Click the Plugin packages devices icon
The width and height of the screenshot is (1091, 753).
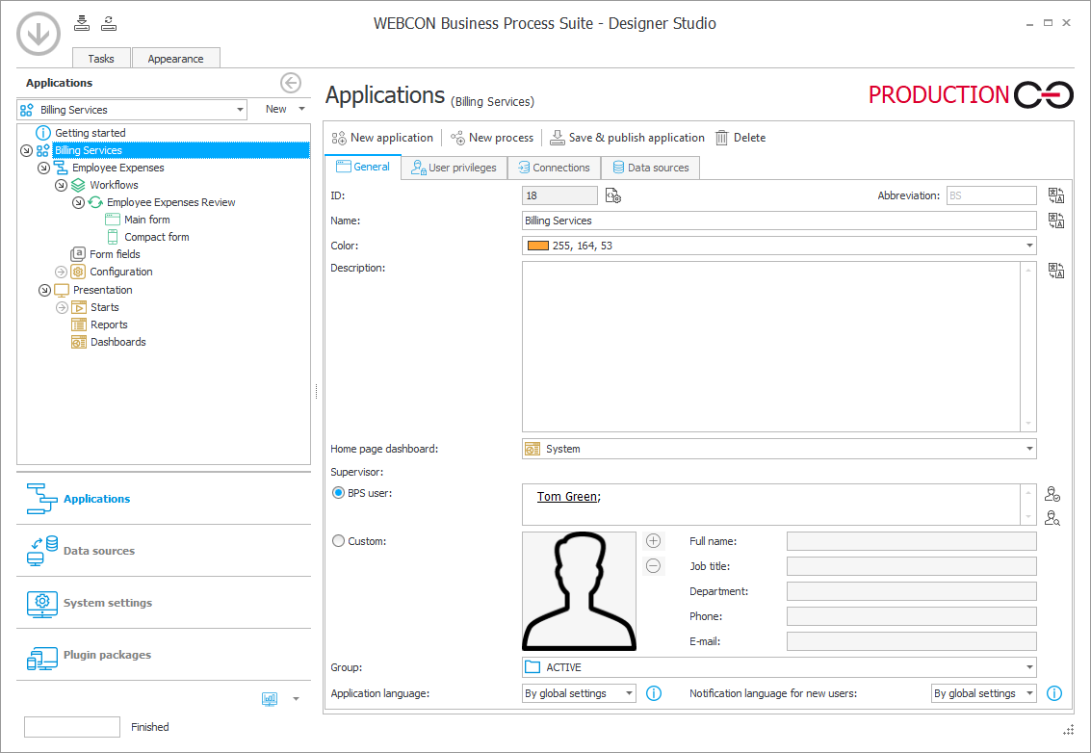(x=41, y=658)
